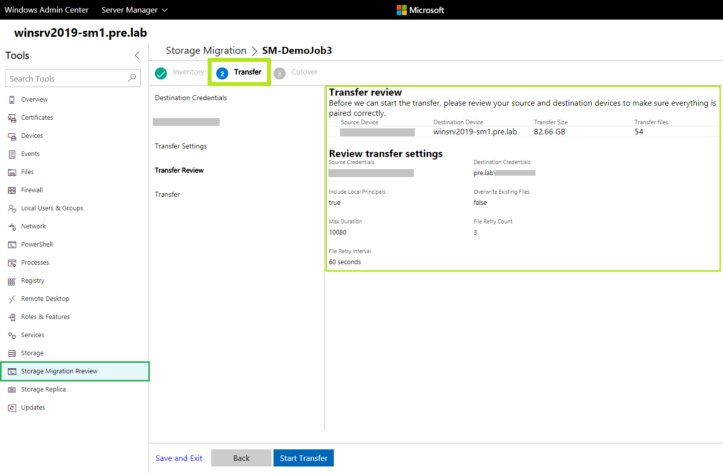723x473 pixels.
Task: Click the step 2 Transfer circle icon
Action: 222,73
